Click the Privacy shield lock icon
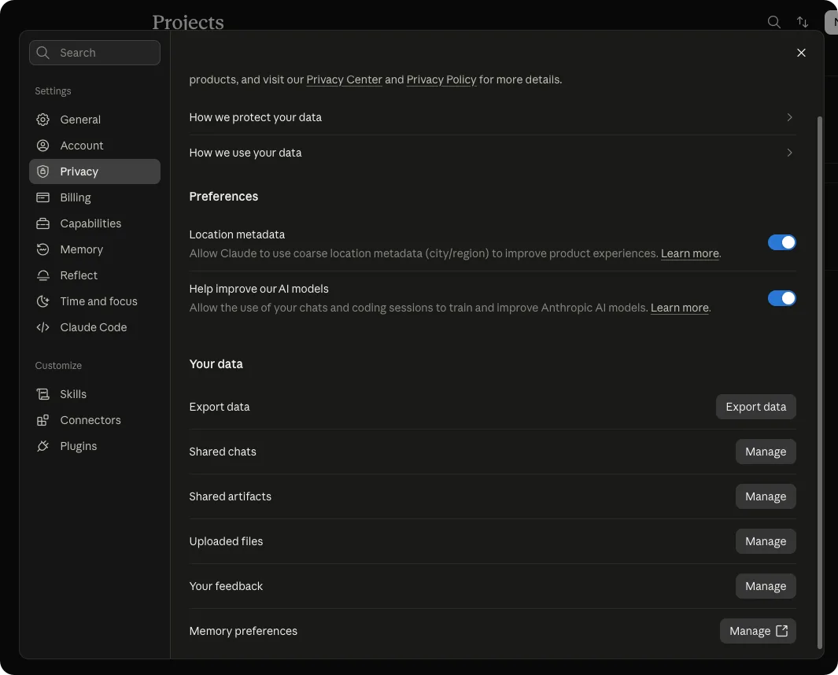Viewport: 838px width, 675px height. point(42,172)
